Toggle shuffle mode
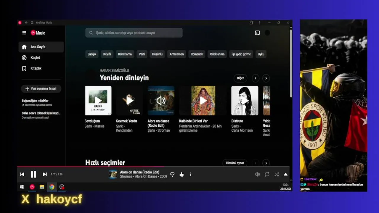Viewport: 379px width, 213px height. [x=277, y=174]
